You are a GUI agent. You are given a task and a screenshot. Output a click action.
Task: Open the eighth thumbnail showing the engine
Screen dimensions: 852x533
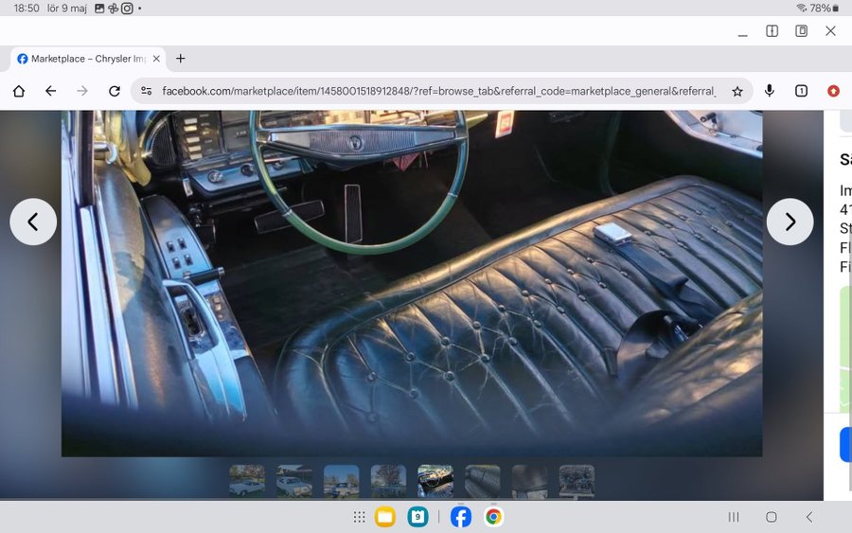pos(577,481)
